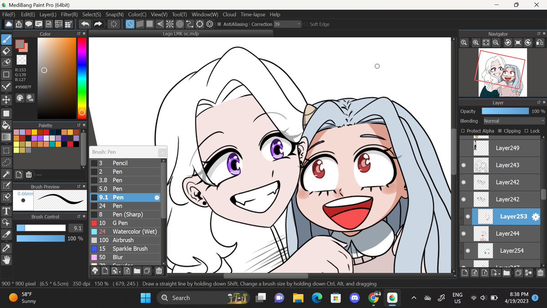Open settings gear of Layer253
Image resolution: width=547 pixels, height=308 pixels.
pyautogui.click(x=536, y=216)
